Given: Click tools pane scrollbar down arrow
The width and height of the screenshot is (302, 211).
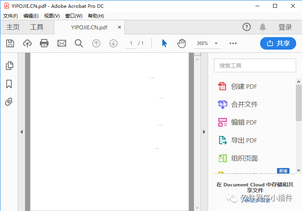Looking at the screenshot, I should 299,170.
